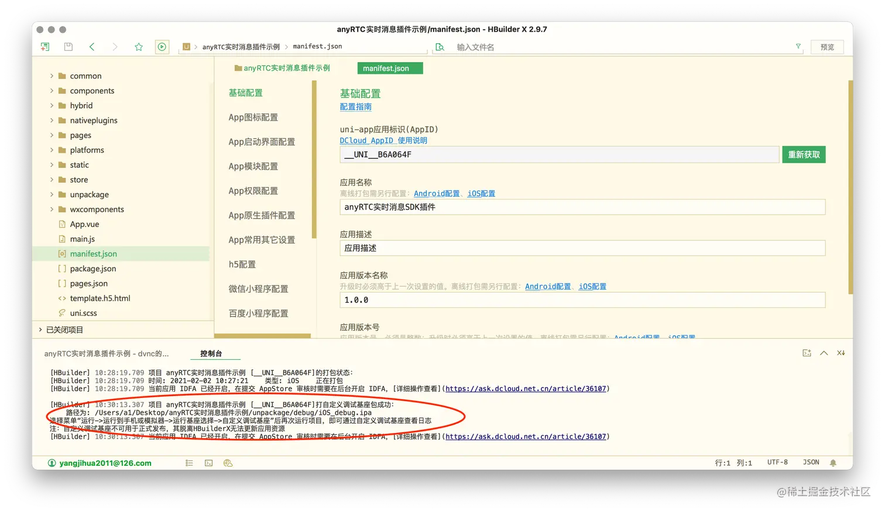Click the user account icon in status bar
This screenshot has width=885, height=512.
[52, 463]
